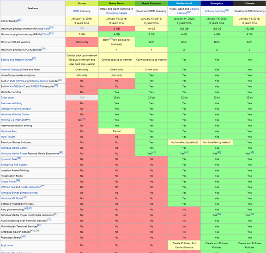This screenshot has width=266, height=253.
Task: Click the Ultimate column header
Action: (249, 3)
